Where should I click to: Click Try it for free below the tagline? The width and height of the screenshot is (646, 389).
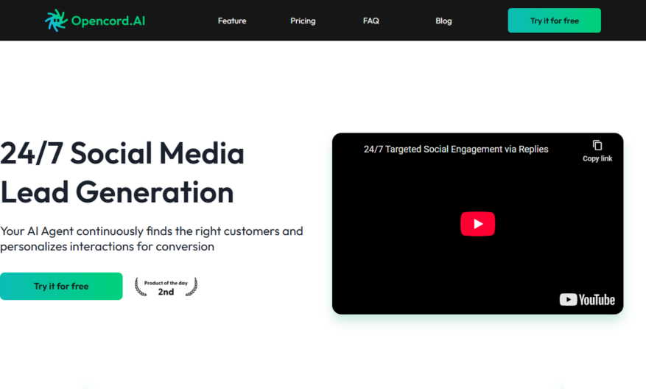(61, 286)
